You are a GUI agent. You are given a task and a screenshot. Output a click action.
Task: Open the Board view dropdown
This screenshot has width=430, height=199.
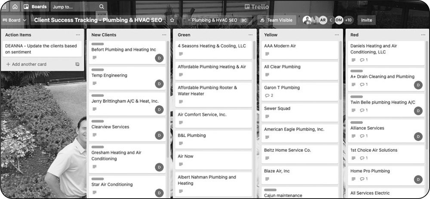tap(14, 20)
